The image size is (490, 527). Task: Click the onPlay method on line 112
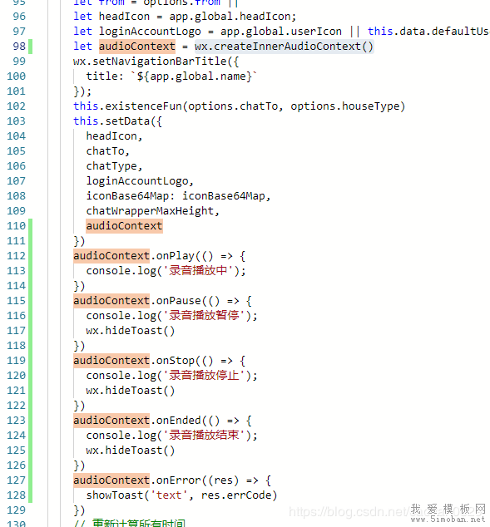[x=176, y=256]
